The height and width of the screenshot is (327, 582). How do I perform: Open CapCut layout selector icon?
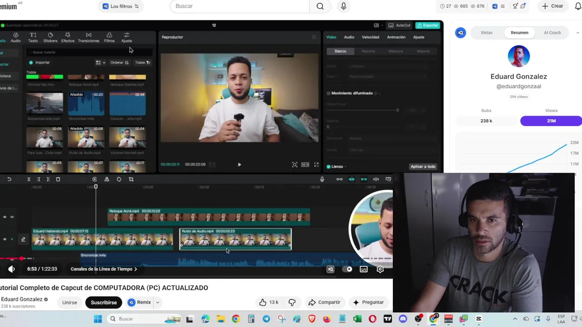[x=376, y=25]
